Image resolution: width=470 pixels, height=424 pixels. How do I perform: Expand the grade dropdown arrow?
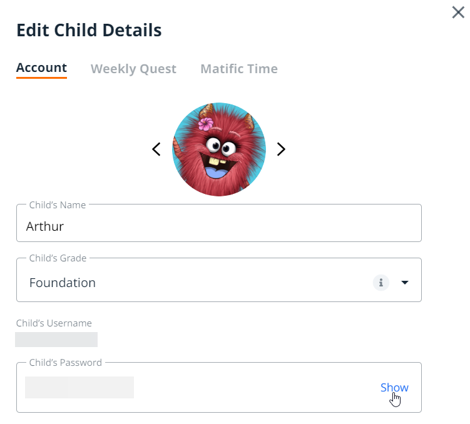(405, 283)
